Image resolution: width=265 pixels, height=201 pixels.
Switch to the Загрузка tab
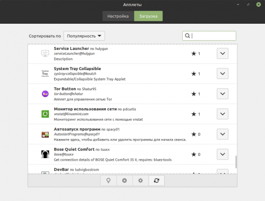(x=148, y=16)
